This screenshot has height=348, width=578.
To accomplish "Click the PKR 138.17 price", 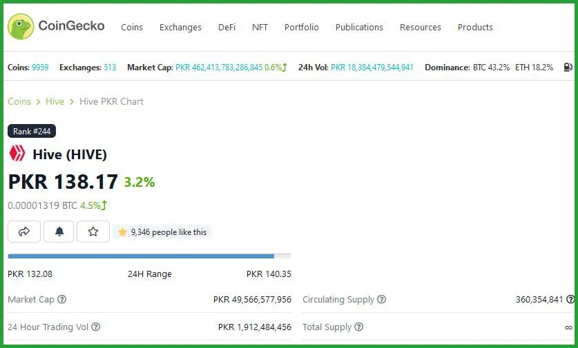I will [x=63, y=181].
